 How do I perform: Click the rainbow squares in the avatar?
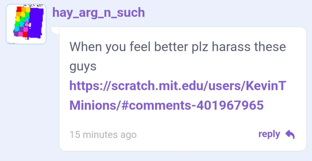click(21, 22)
